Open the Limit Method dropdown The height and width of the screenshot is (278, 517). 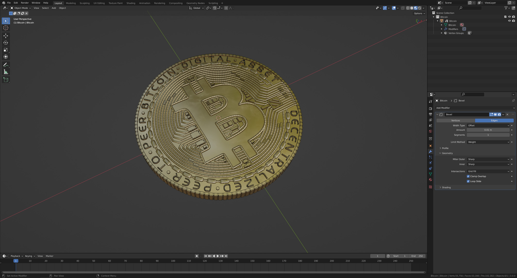[x=488, y=142]
